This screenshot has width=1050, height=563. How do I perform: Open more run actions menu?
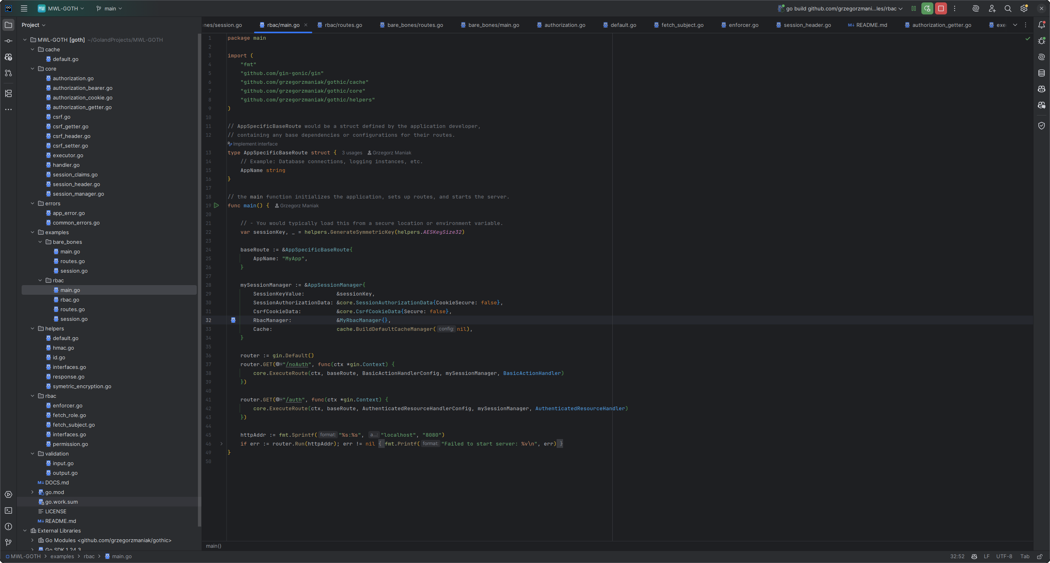tap(954, 8)
